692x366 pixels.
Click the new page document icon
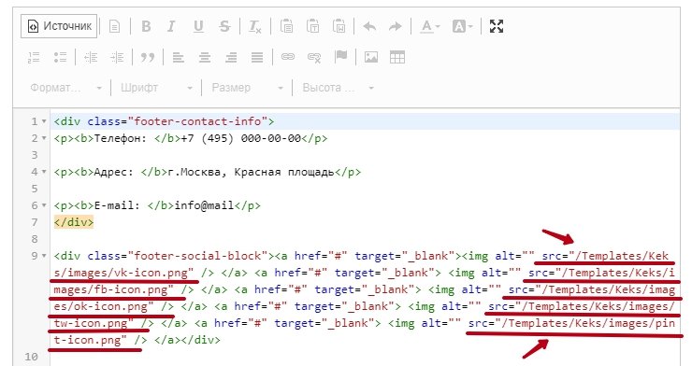(x=114, y=26)
